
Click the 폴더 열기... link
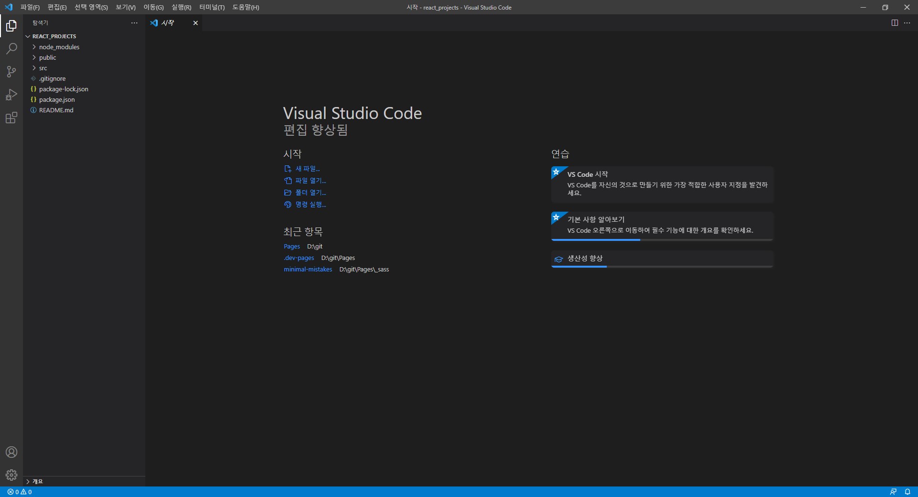point(305,193)
